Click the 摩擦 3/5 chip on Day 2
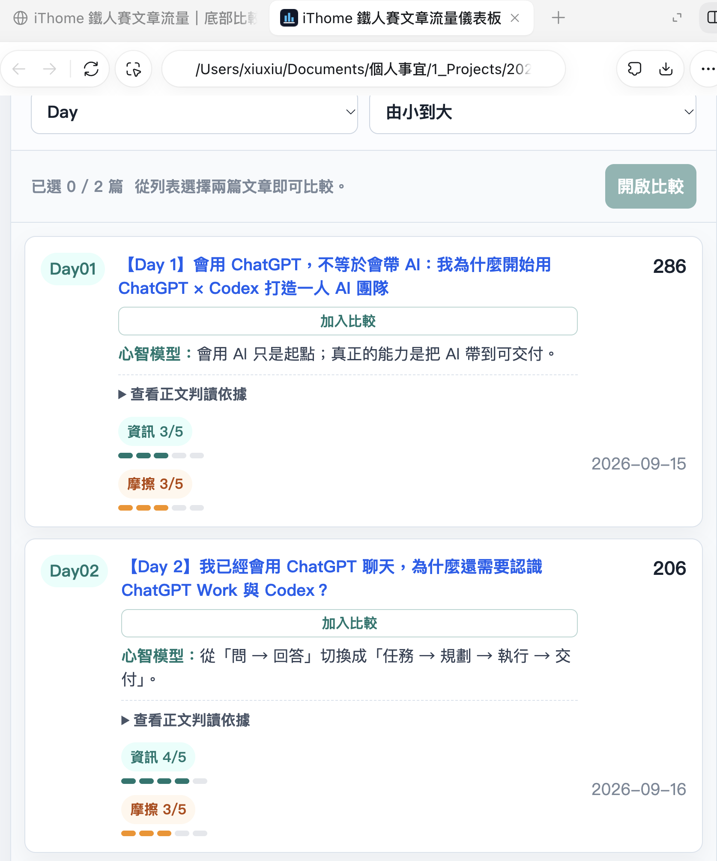 point(158,809)
